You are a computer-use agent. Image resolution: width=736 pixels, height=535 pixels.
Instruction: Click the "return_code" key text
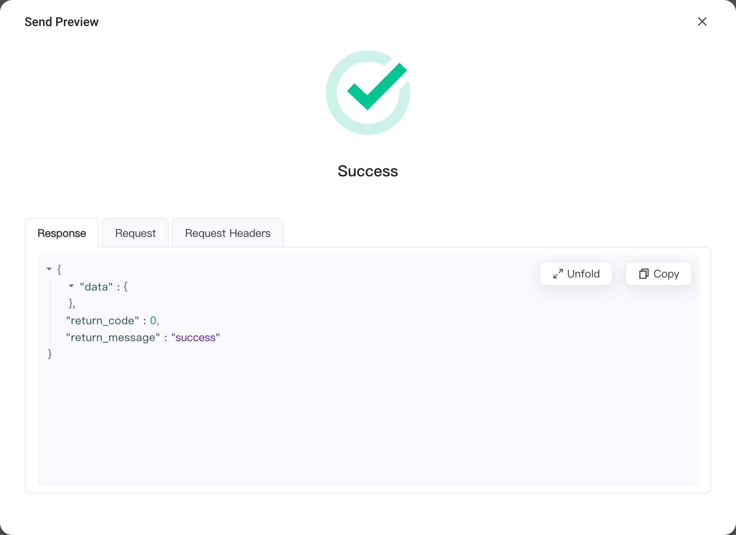pyautogui.click(x=102, y=320)
